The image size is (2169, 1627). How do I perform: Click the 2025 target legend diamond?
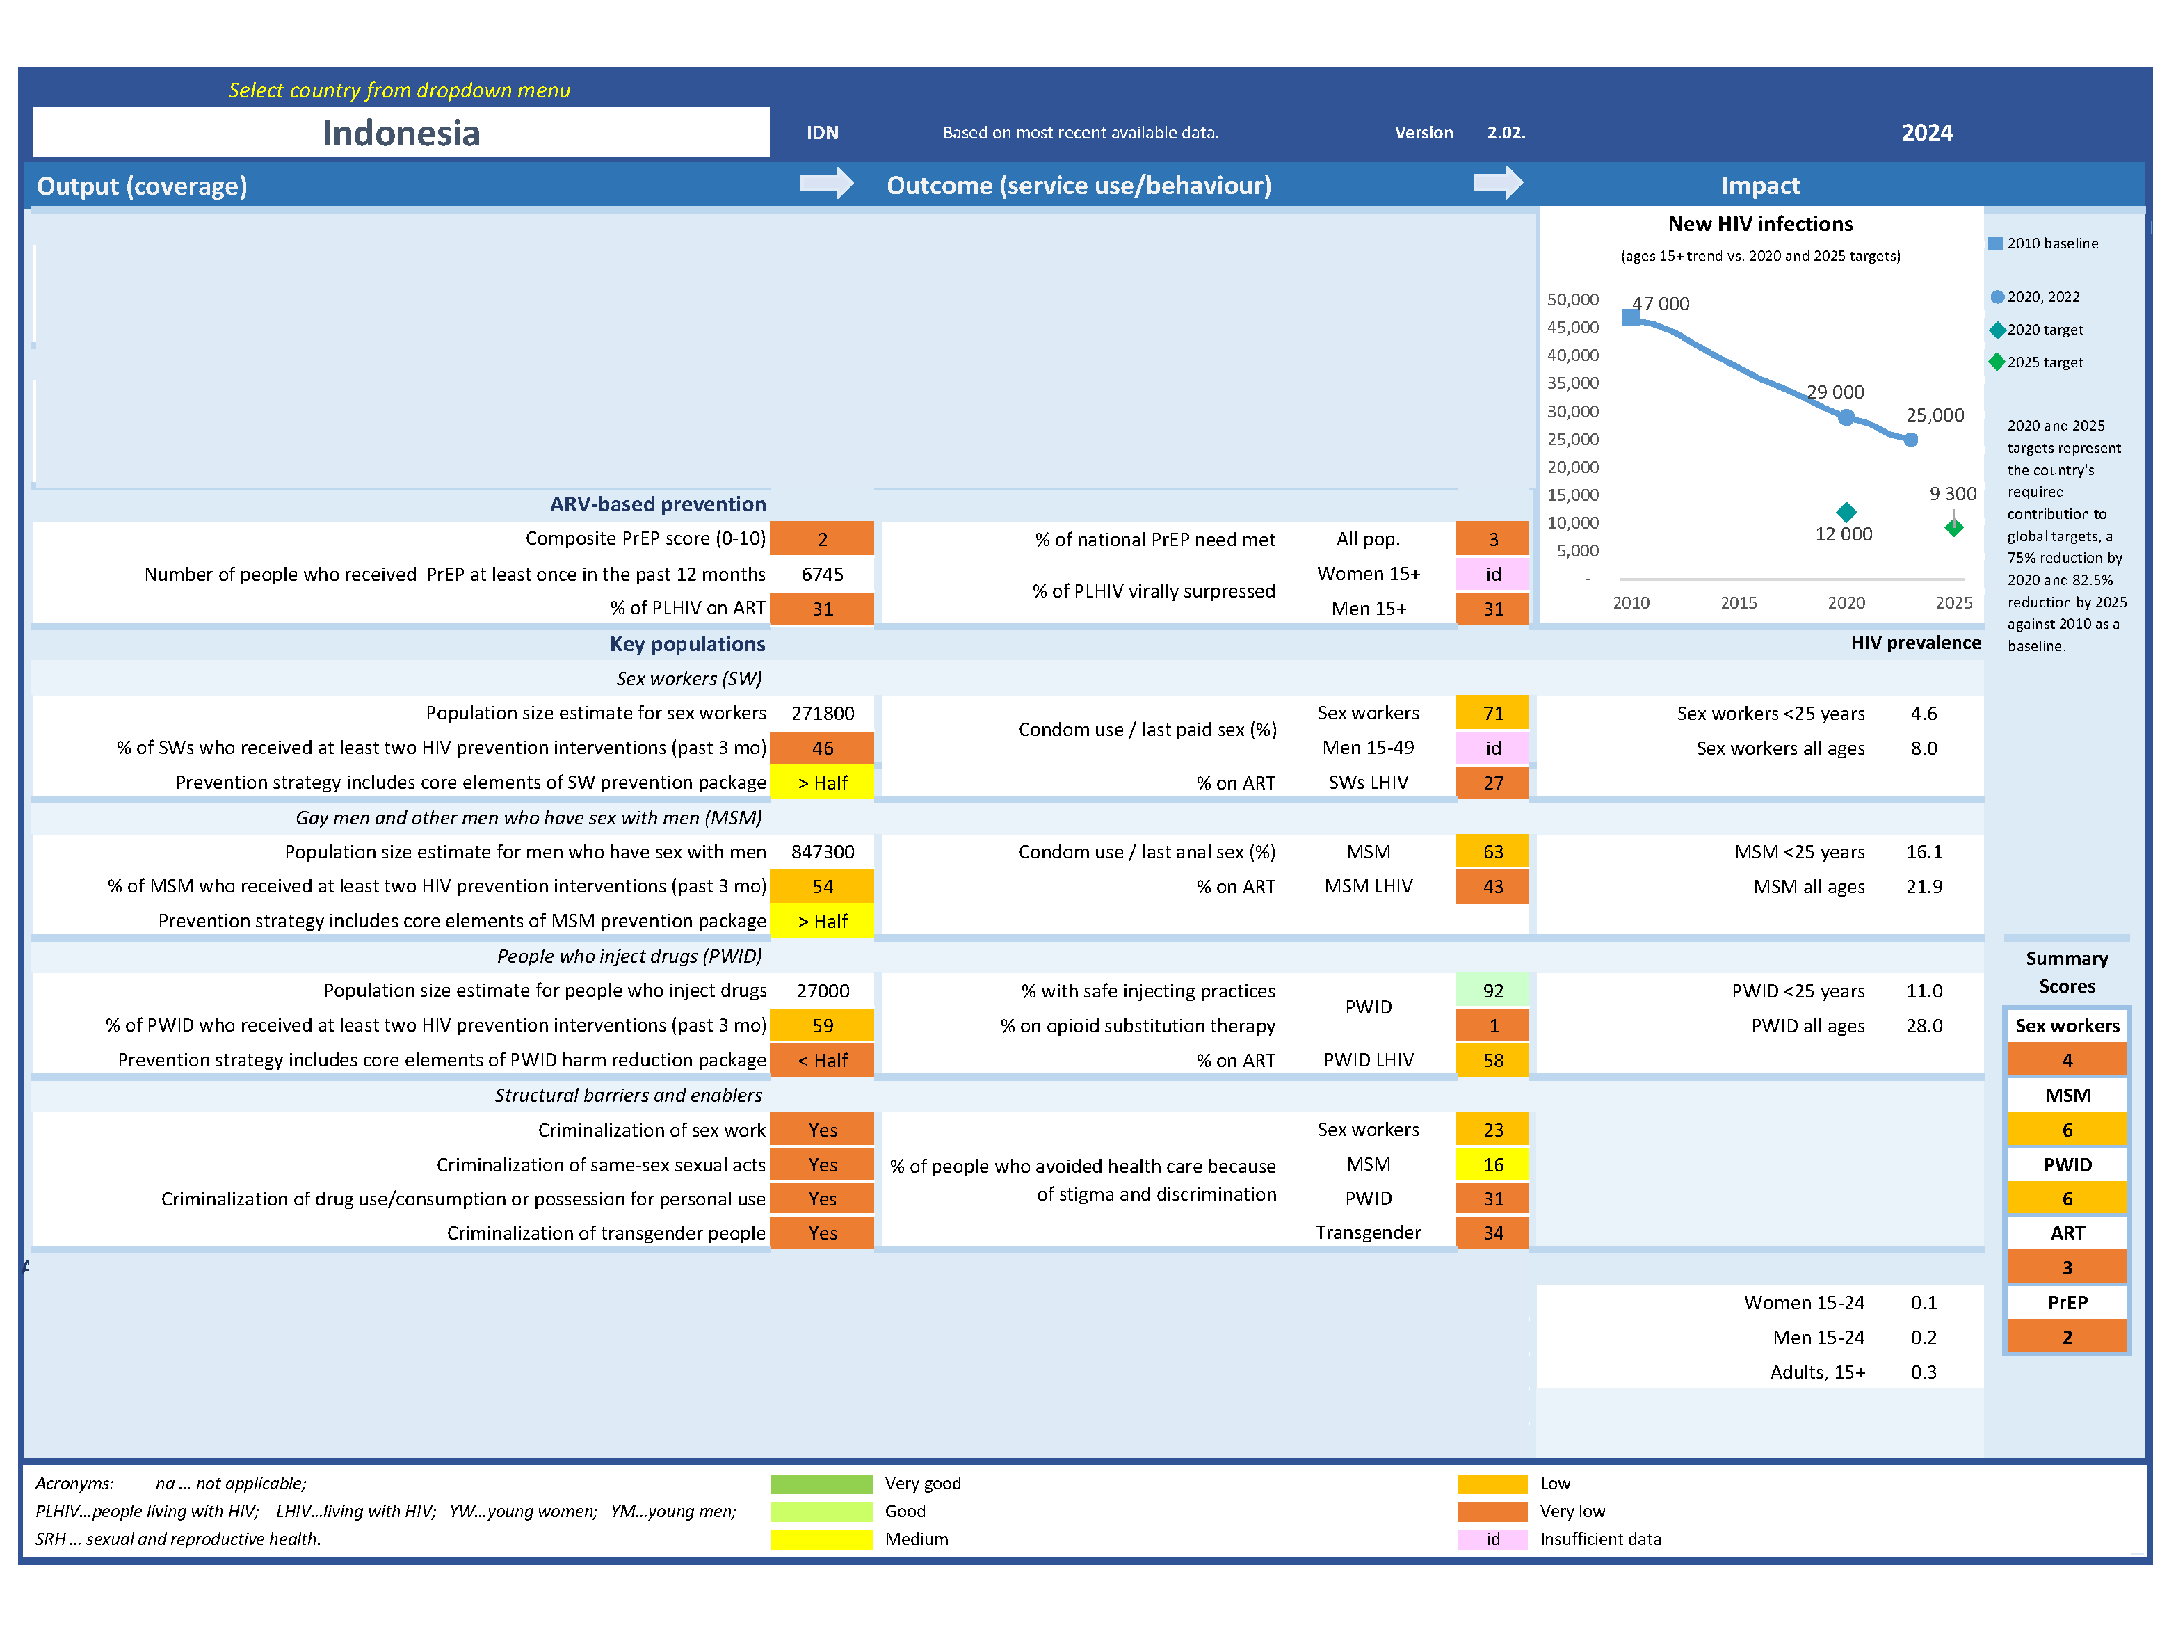[x=1997, y=363]
